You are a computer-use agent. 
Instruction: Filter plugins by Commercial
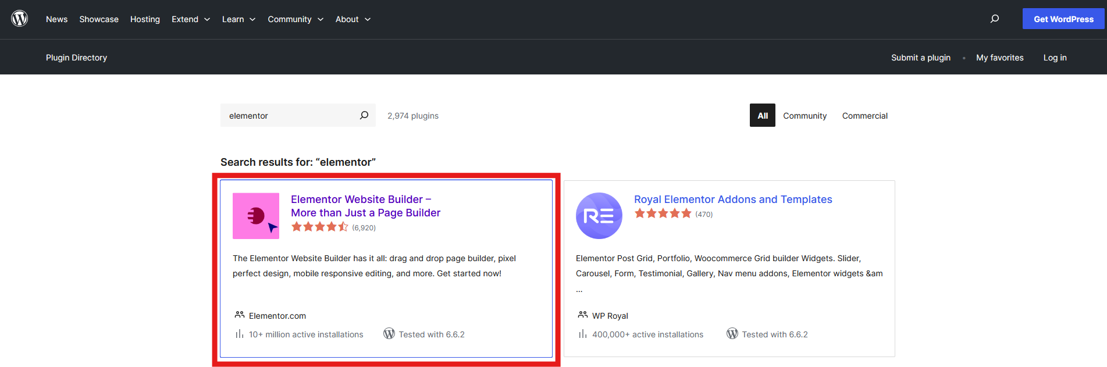(864, 116)
